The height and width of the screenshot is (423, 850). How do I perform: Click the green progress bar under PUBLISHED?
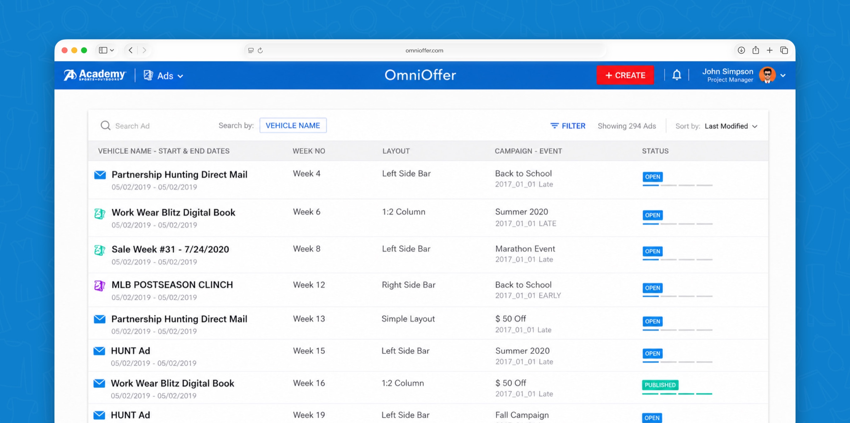coord(677,393)
